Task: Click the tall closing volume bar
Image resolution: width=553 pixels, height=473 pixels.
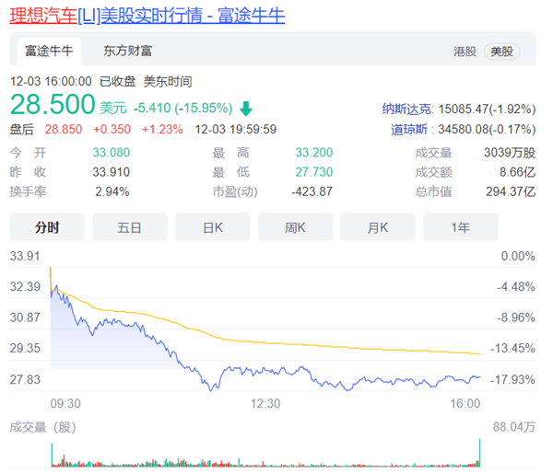Action: point(479,453)
